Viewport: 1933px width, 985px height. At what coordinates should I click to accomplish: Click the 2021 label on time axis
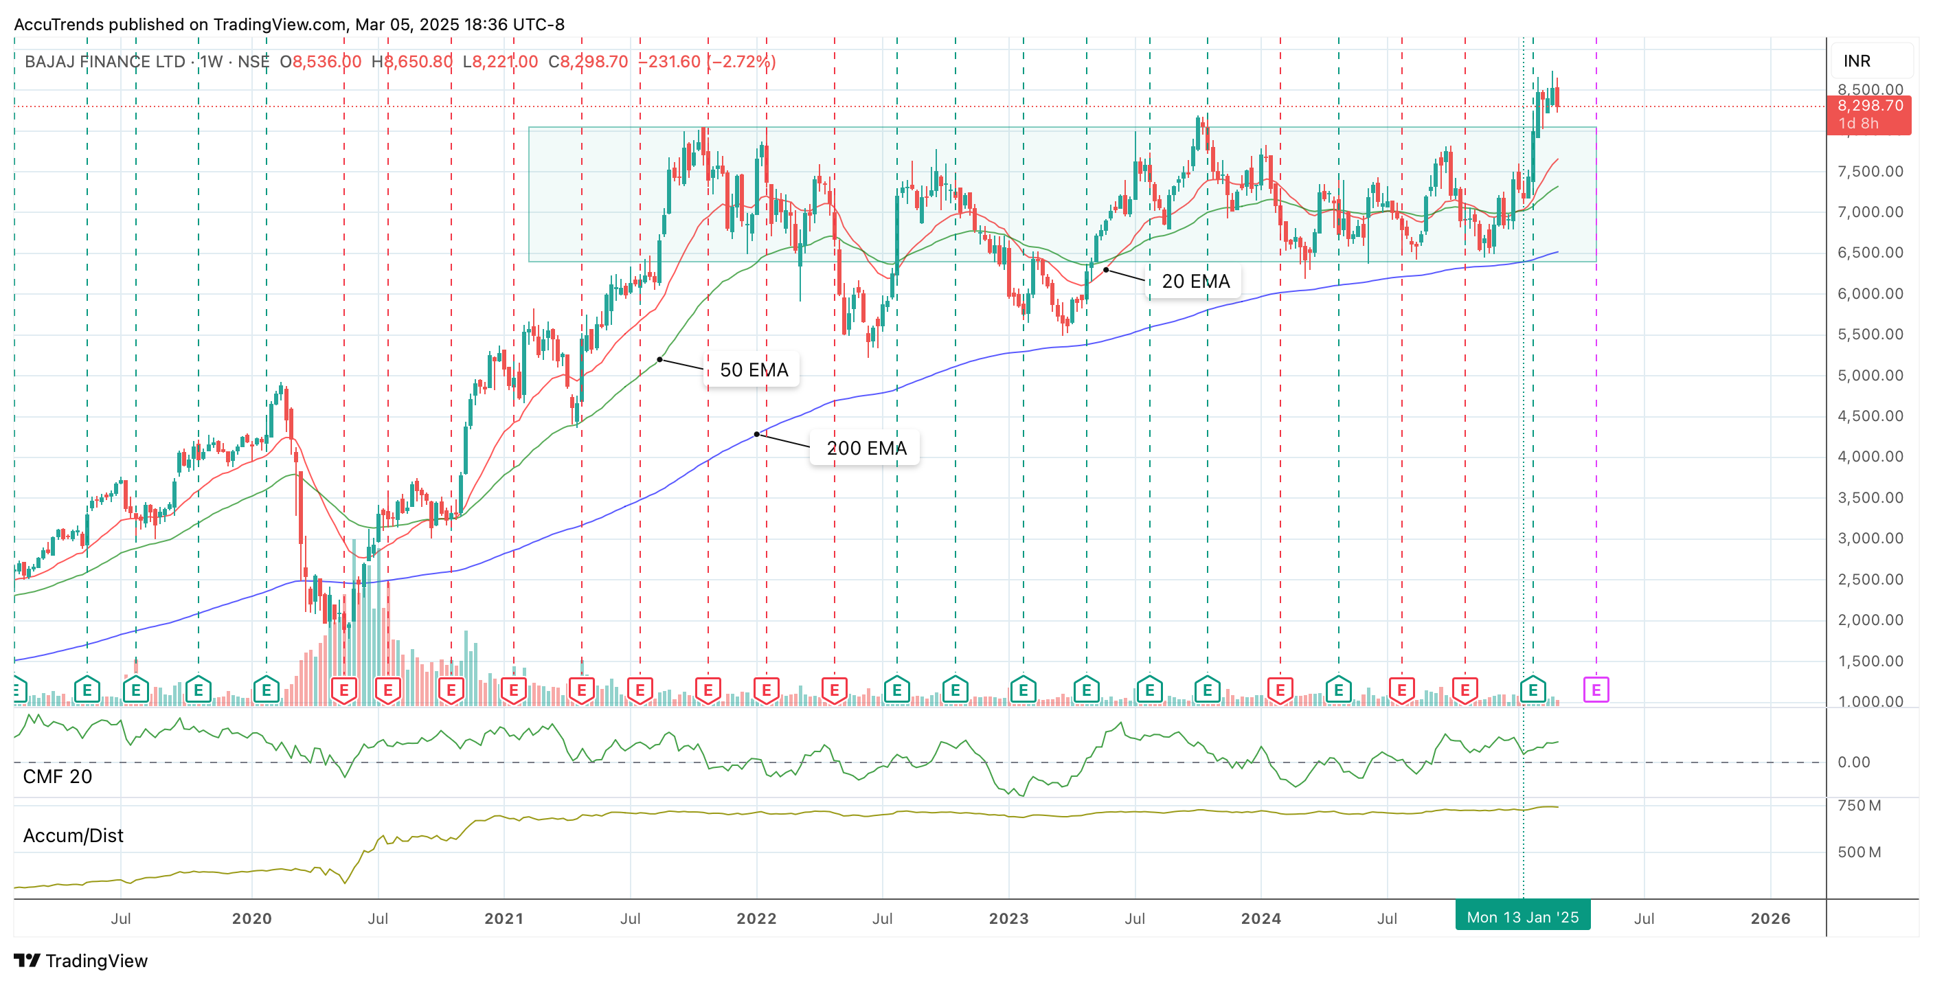click(x=504, y=918)
